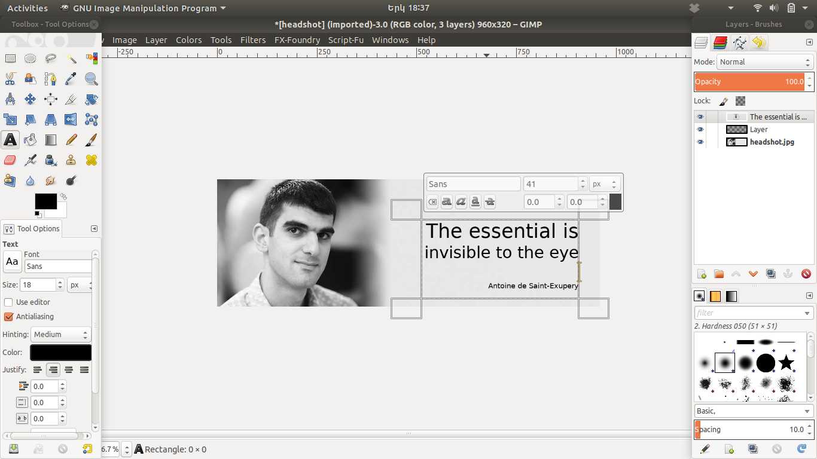The height and width of the screenshot is (459, 817).
Task: Open the size unit dropdown in Tool Options
Action: [x=80, y=285]
